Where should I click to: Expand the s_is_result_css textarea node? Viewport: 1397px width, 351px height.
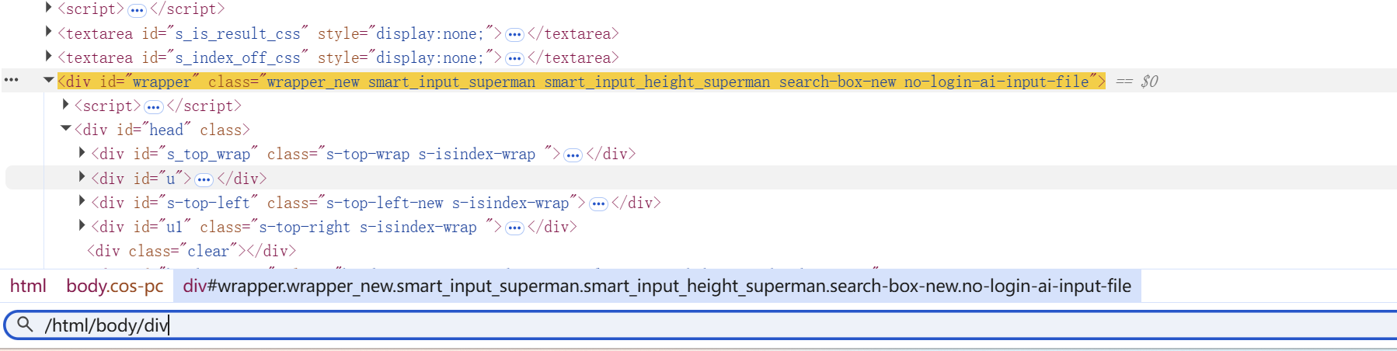tap(48, 32)
